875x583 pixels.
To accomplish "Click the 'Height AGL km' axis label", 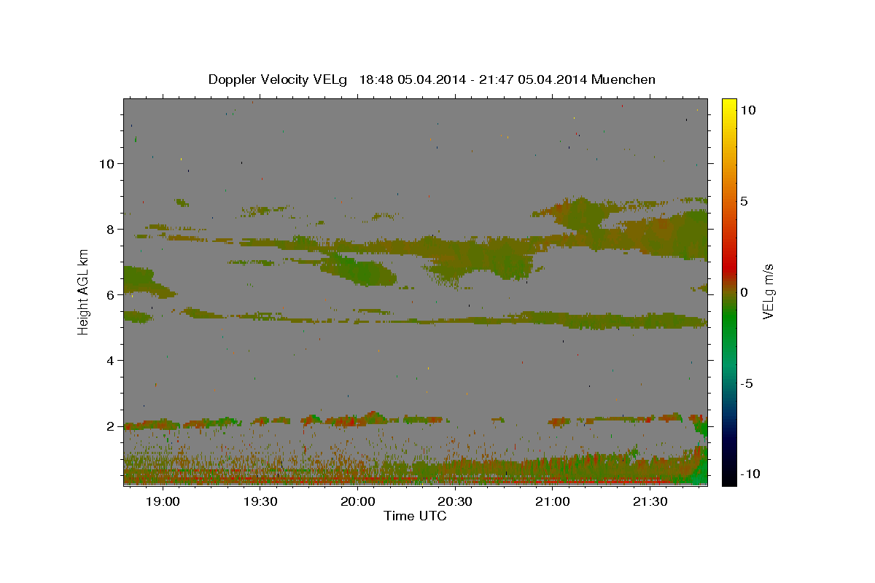I will [84, 291].
